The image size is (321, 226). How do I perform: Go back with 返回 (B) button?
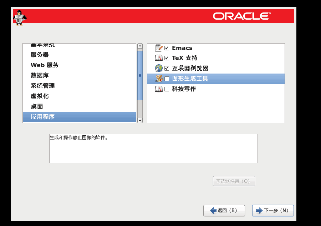point(224,211)
